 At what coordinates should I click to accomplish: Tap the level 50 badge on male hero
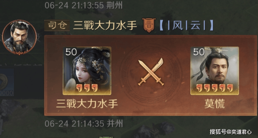pyautogui.click(x=199, y=52)
